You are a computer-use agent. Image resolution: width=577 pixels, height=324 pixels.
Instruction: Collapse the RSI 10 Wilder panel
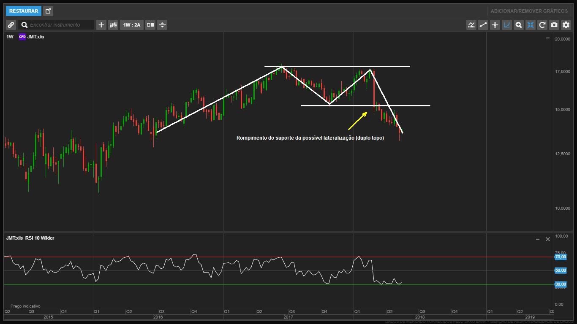538,239
